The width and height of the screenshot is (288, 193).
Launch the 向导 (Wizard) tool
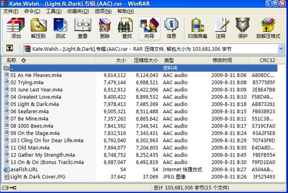pyautogui.click(x=149, y=28)
